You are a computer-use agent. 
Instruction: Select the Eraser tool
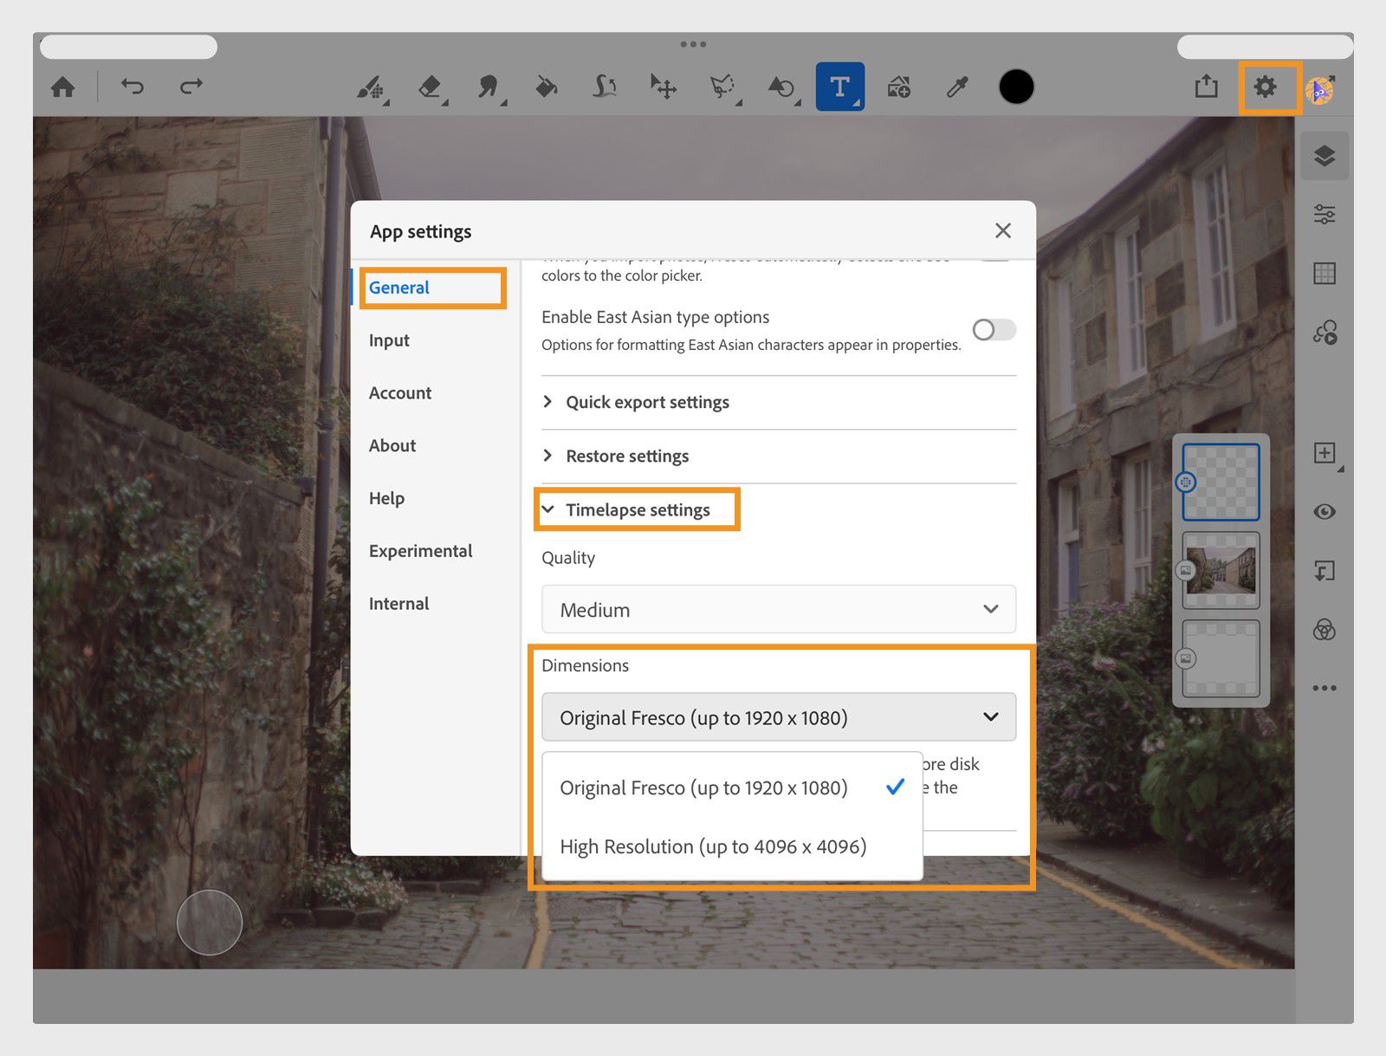(x=431, y=87)
